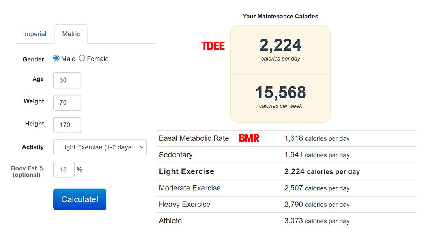The image size is (426, 236).
Task: Click the Body Fat % input field
Action: click(64, 170)
